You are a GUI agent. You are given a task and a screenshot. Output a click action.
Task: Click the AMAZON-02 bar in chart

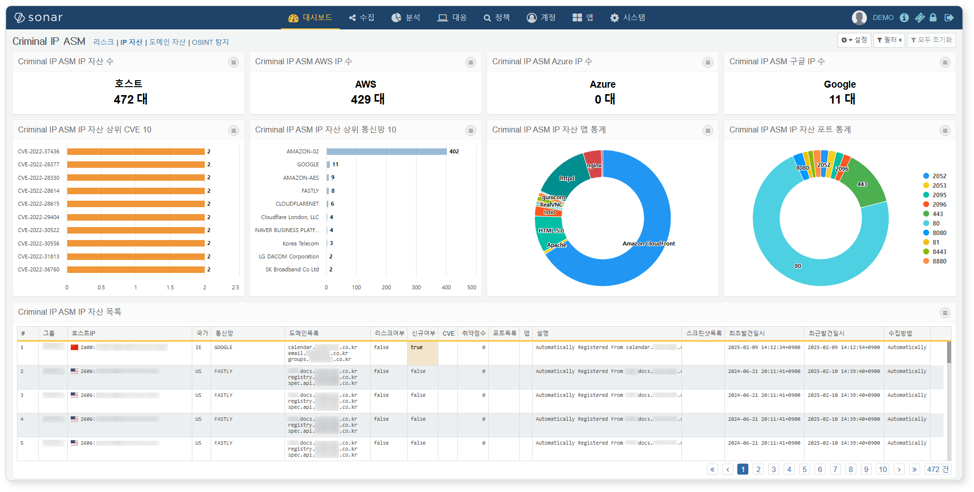tap(387, 151)
